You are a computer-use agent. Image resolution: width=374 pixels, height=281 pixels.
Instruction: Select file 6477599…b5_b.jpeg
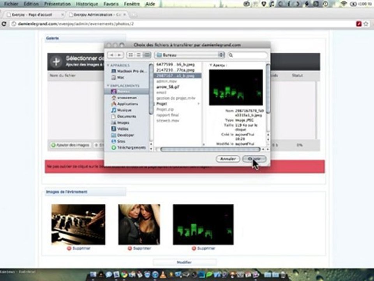tap(176, 64)
